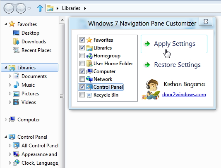Select Recent Places icon in sidebar

pyautogui.click(x=16, y=50)
